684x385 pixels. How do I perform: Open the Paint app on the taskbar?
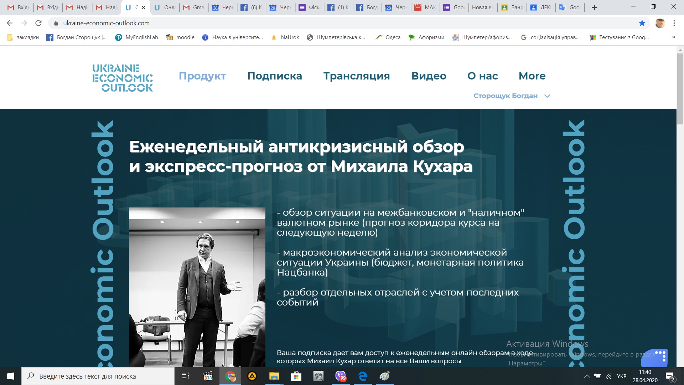[x=385, y=376]
